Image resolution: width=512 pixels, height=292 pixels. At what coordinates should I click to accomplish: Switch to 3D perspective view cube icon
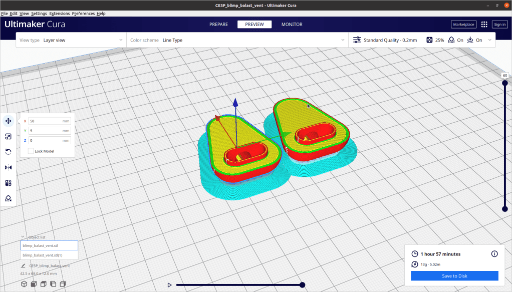[24, 284]
